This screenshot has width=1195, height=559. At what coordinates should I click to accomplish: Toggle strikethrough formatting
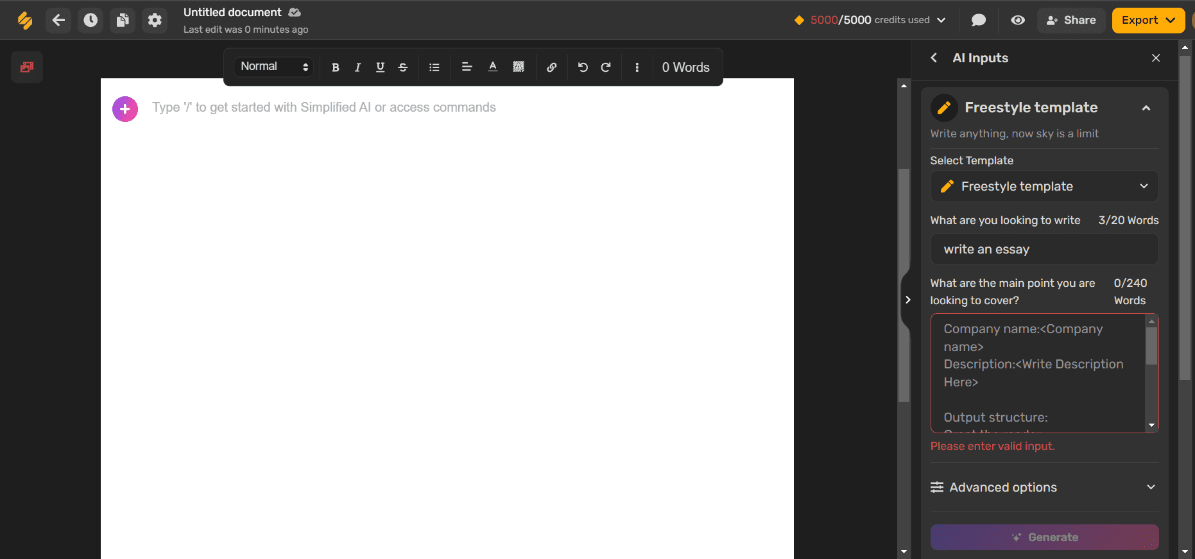coord(403,67)
